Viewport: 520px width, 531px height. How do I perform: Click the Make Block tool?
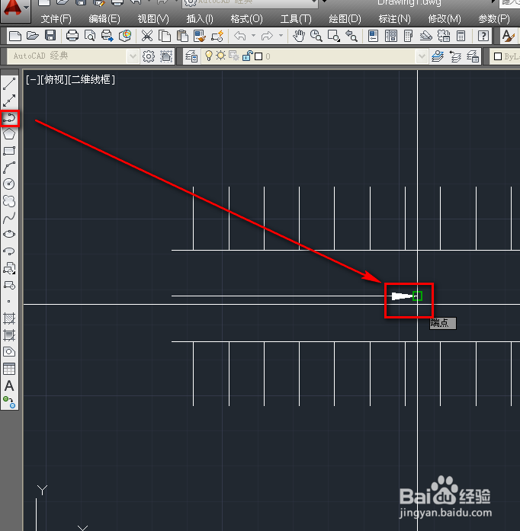coord(9,286)
